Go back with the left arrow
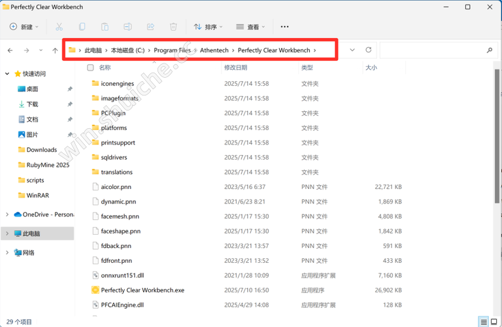 click(10, 50)
